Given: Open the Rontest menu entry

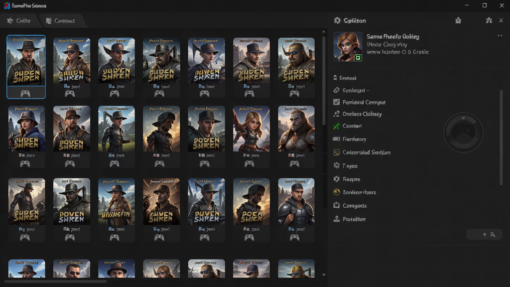Looking at the screenshot, I should 348,78.
